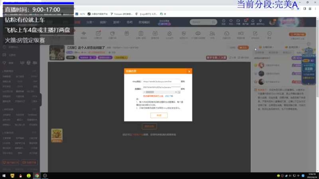Image resolution: width=319 pixels, height=179 pixels.
Task: Click the 客户端打开 button in the sidebar
Action: pyautogui.click(x=11, y=163)
